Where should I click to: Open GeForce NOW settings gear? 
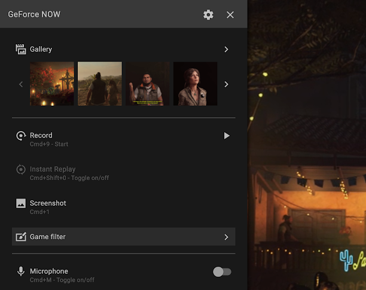208,14
